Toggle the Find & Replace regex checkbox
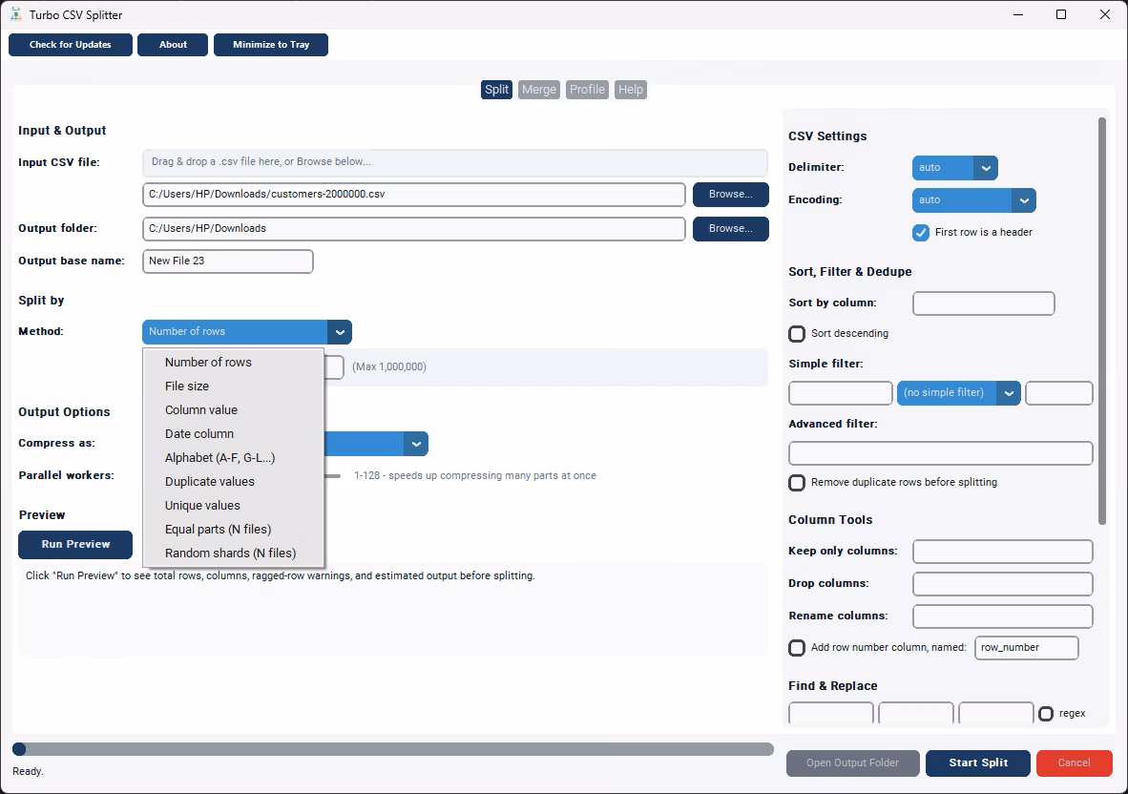The image size is (1128, 794). click(1046, 714)
